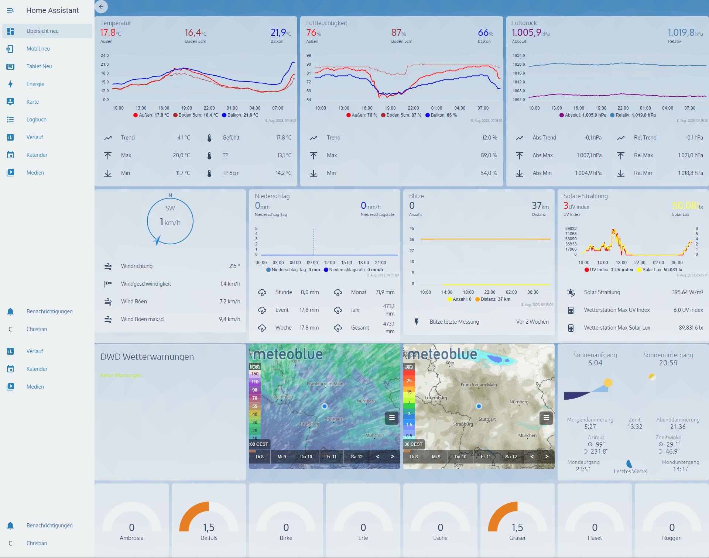Go to next days on wind map

click(x=393, y=457)
